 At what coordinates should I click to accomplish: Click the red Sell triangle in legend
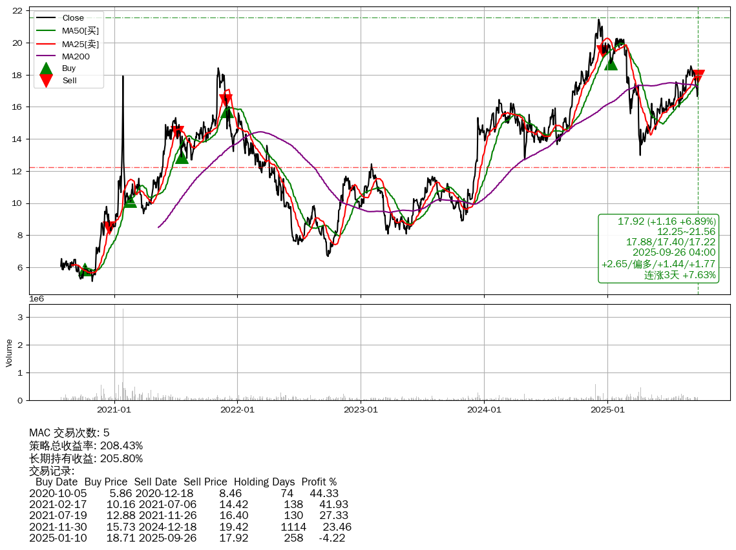pos(46,80)
